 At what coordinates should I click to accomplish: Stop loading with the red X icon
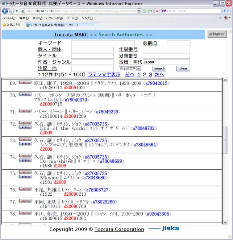(x=157, y=11)
